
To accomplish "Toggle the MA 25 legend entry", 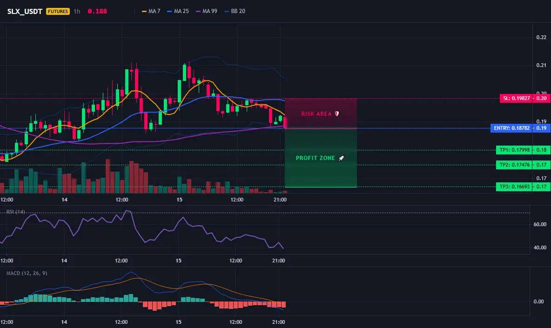I will [x=178, y=11].
